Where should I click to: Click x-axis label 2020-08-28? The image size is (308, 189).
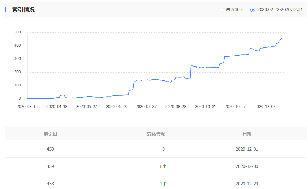click(x=176, y=106)
